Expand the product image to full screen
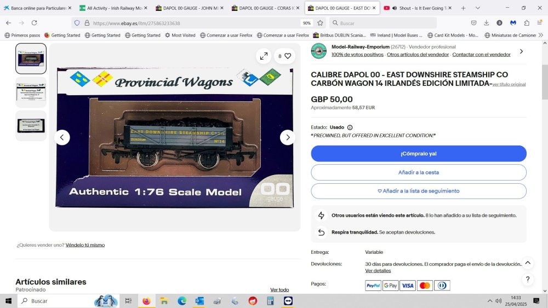Screen dimensions: 548x308 [264, 56]
